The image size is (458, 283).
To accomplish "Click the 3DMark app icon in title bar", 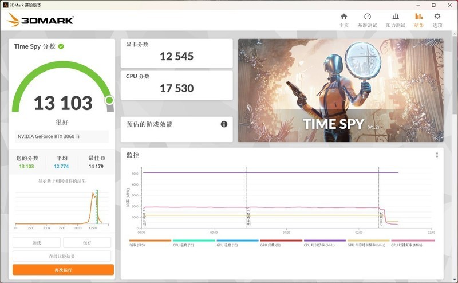I will [x=5, y=5].
